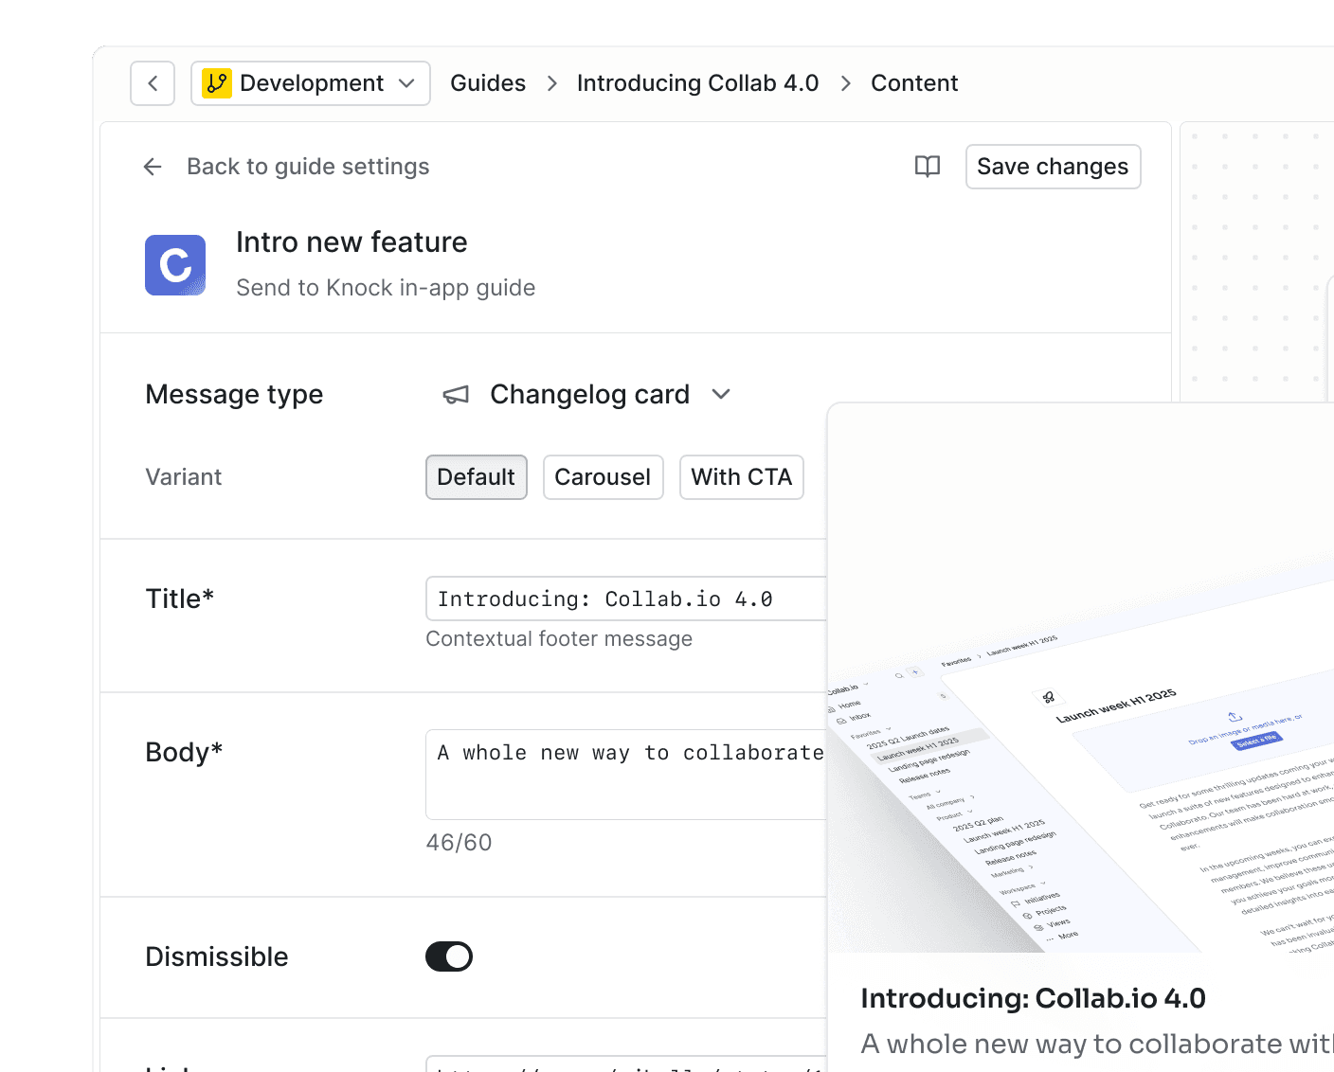Click the chevron separator after Guides breadcrumb
This screenshot has width=1334, height=1072.
point(552,83)
